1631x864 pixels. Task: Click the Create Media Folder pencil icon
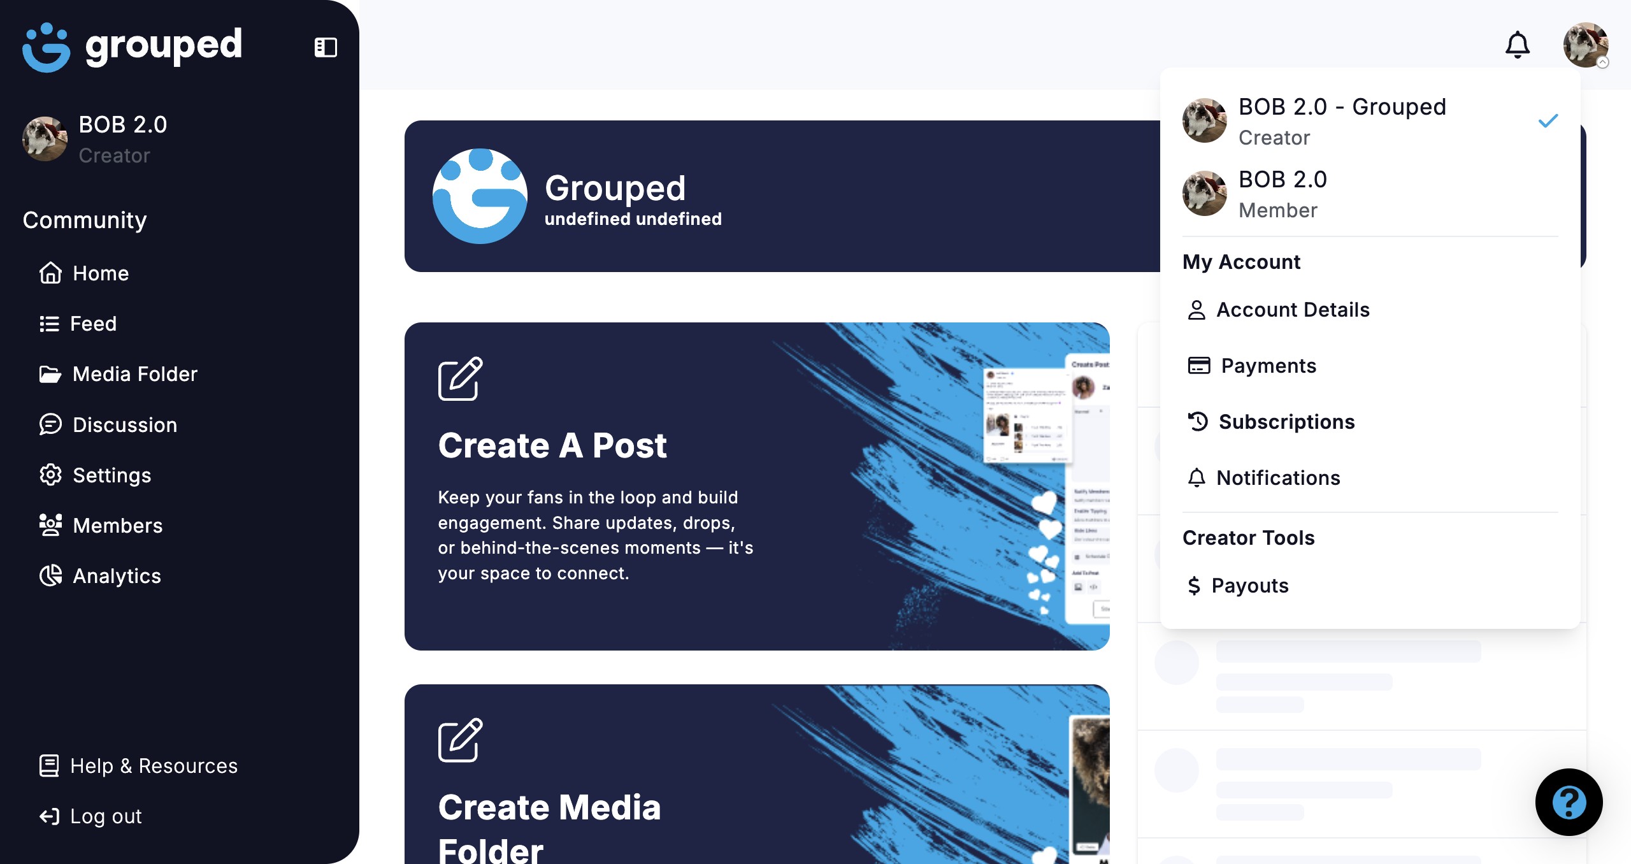pyautogui.click(x=460, y=740)
